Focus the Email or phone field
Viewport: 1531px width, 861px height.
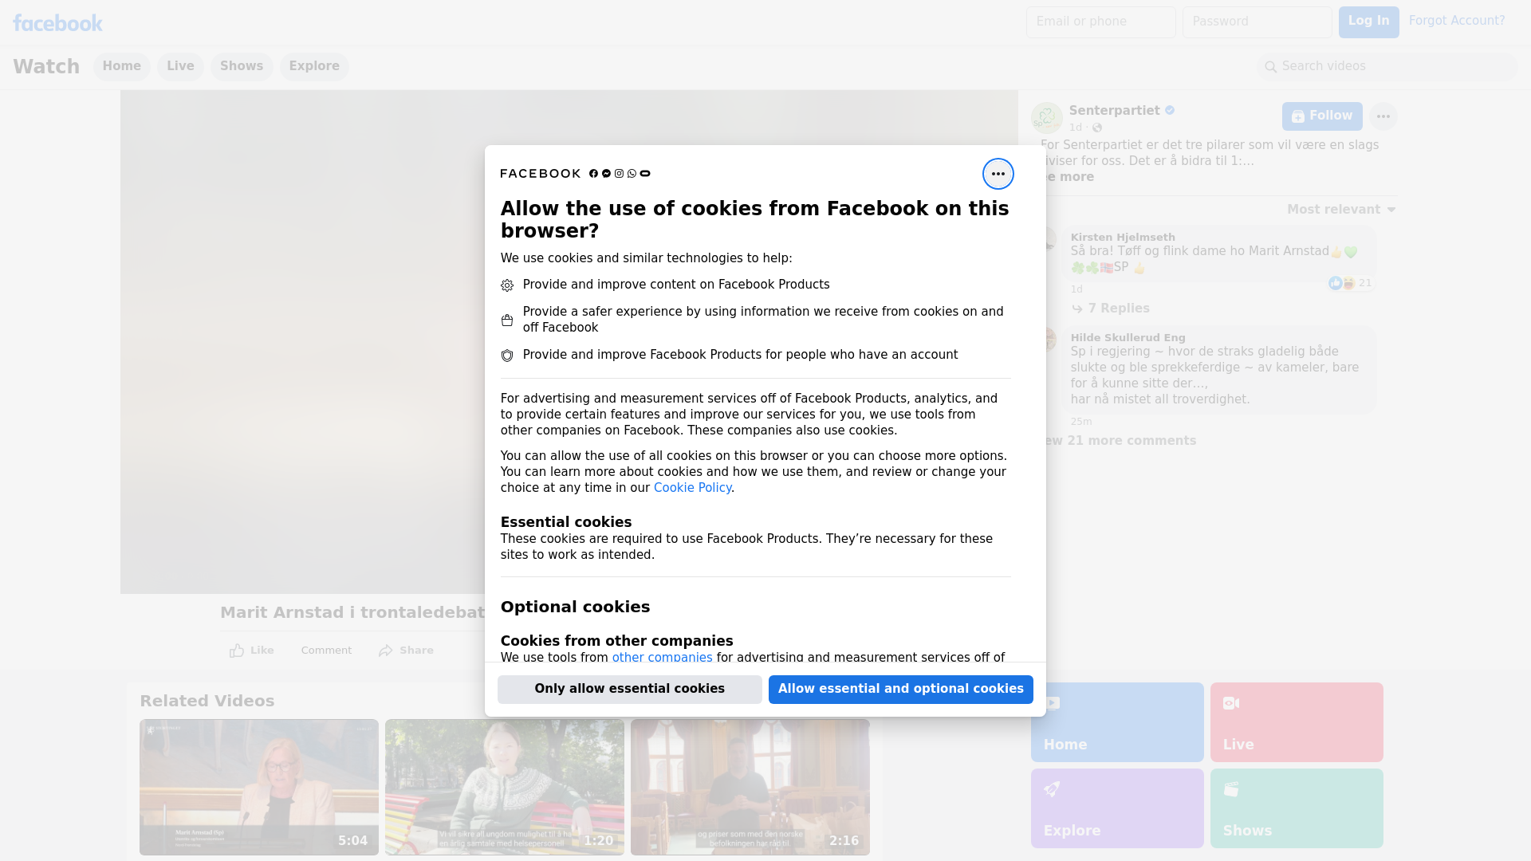[1101, 22]
